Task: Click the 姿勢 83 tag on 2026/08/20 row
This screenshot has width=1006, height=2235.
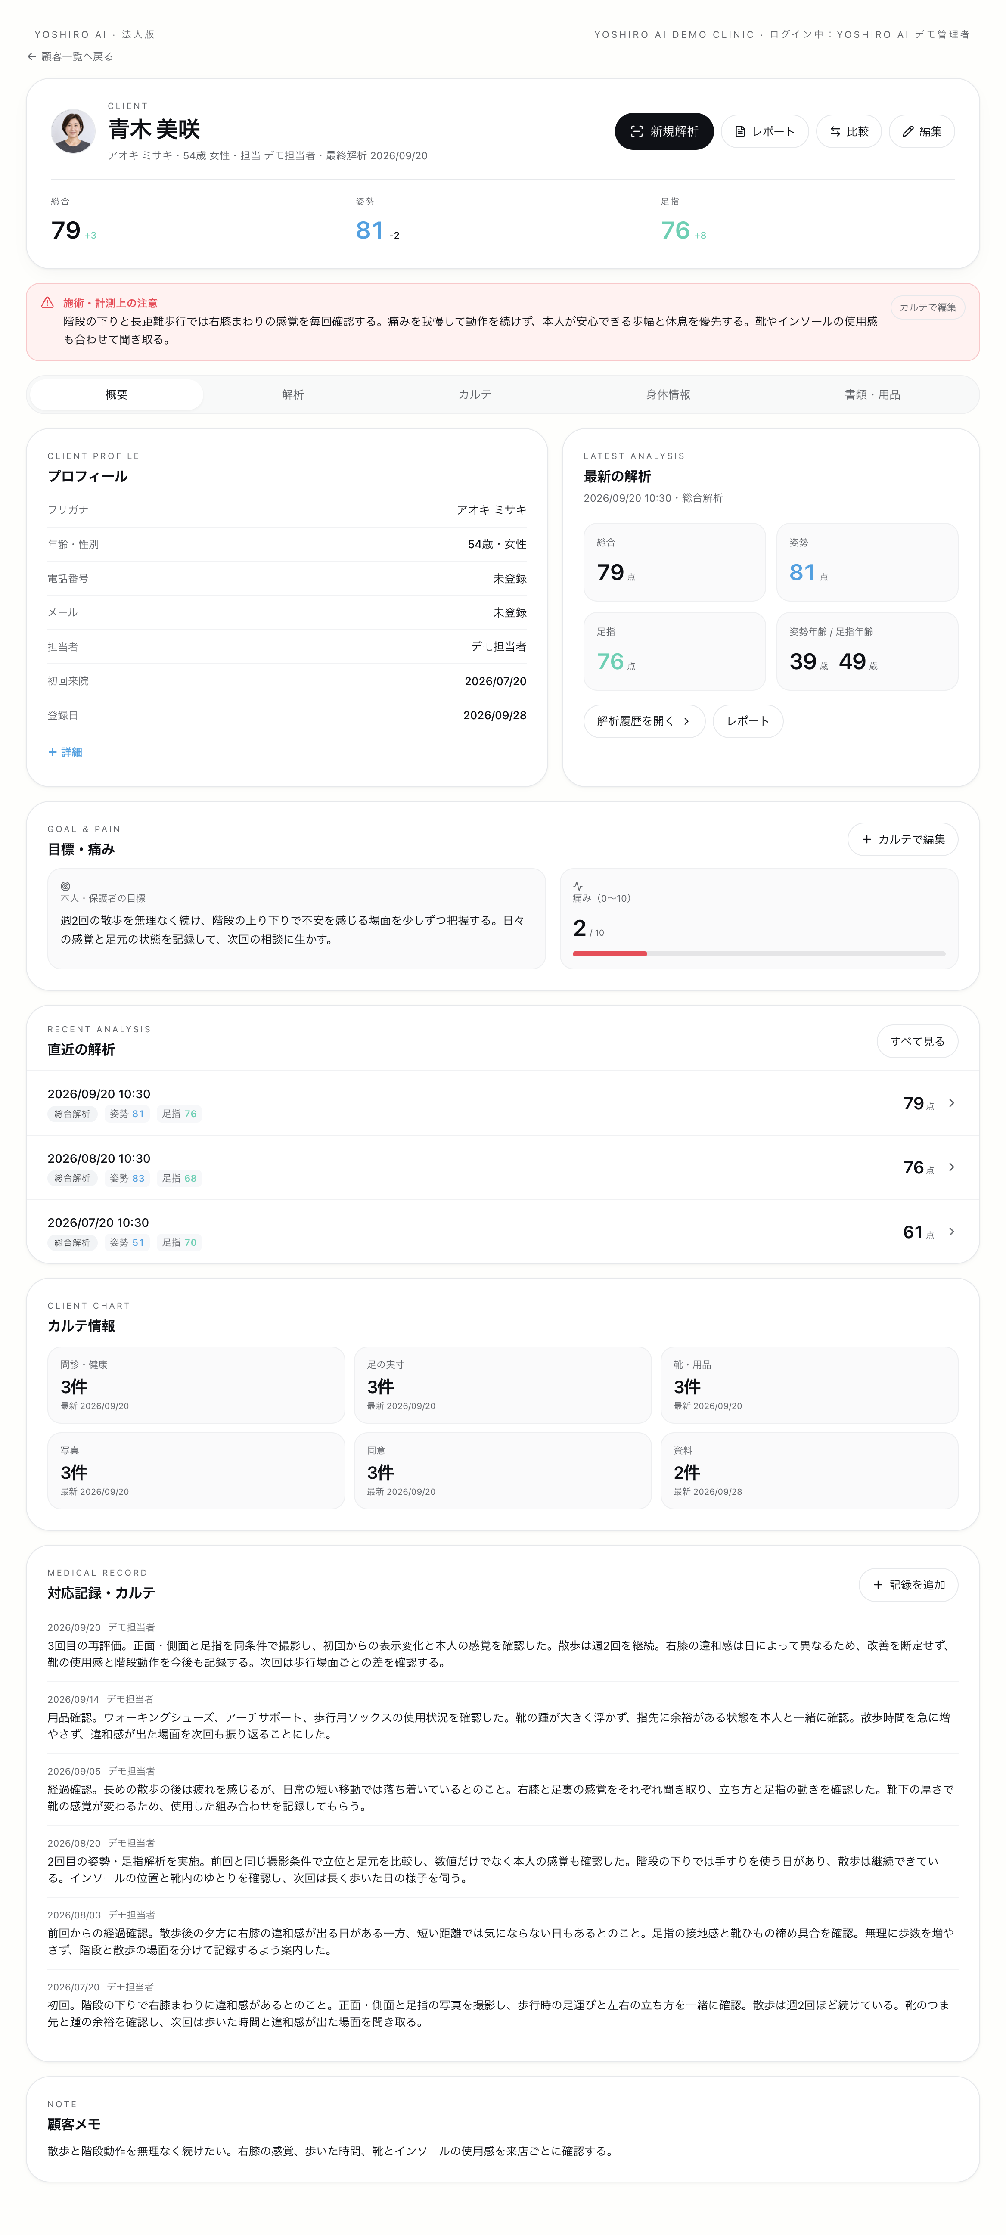Action: tap(127, 1178)
